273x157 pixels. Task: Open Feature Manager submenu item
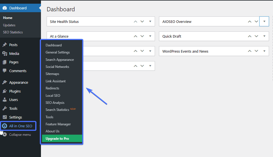point(58,124)
